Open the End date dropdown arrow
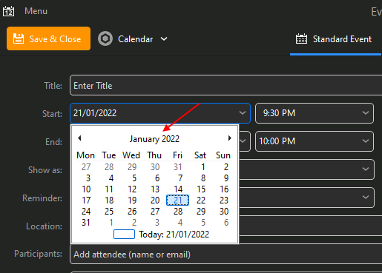This screenshot has width=382, height=273. [243, 141]
